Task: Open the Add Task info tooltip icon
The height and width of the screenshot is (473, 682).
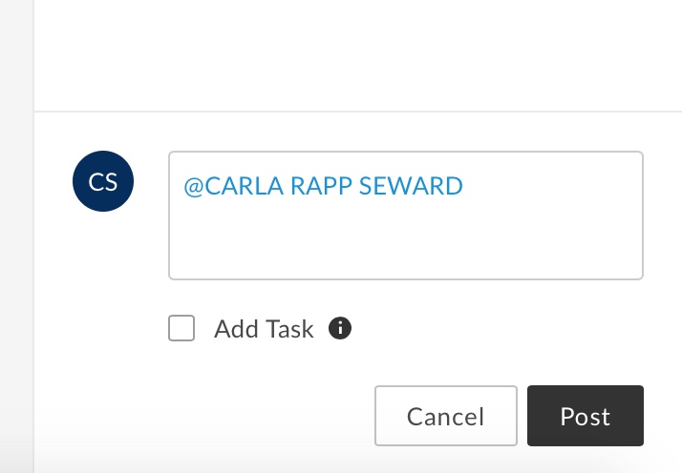Action: tap(340, 328)
